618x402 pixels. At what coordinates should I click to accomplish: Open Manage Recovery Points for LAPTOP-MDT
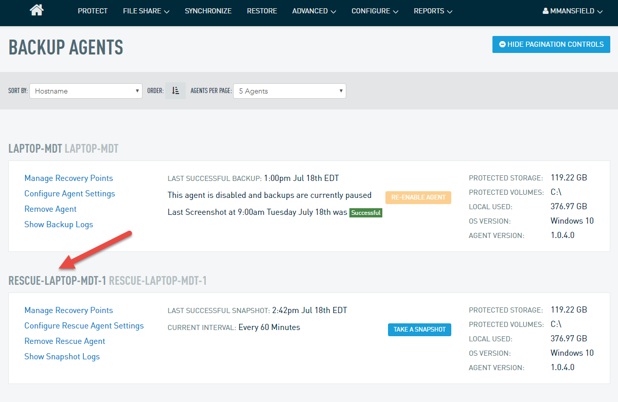coord(68,178)
